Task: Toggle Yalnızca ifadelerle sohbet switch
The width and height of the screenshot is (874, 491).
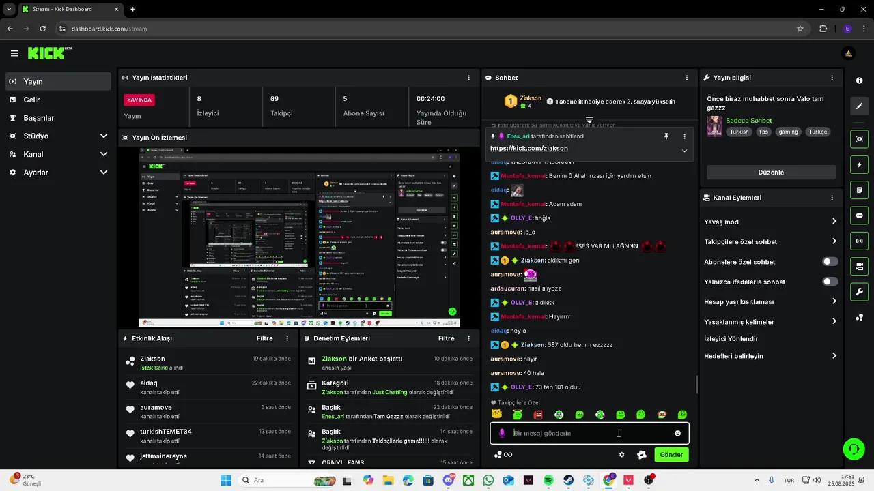Action: click(x=830, y=282)
